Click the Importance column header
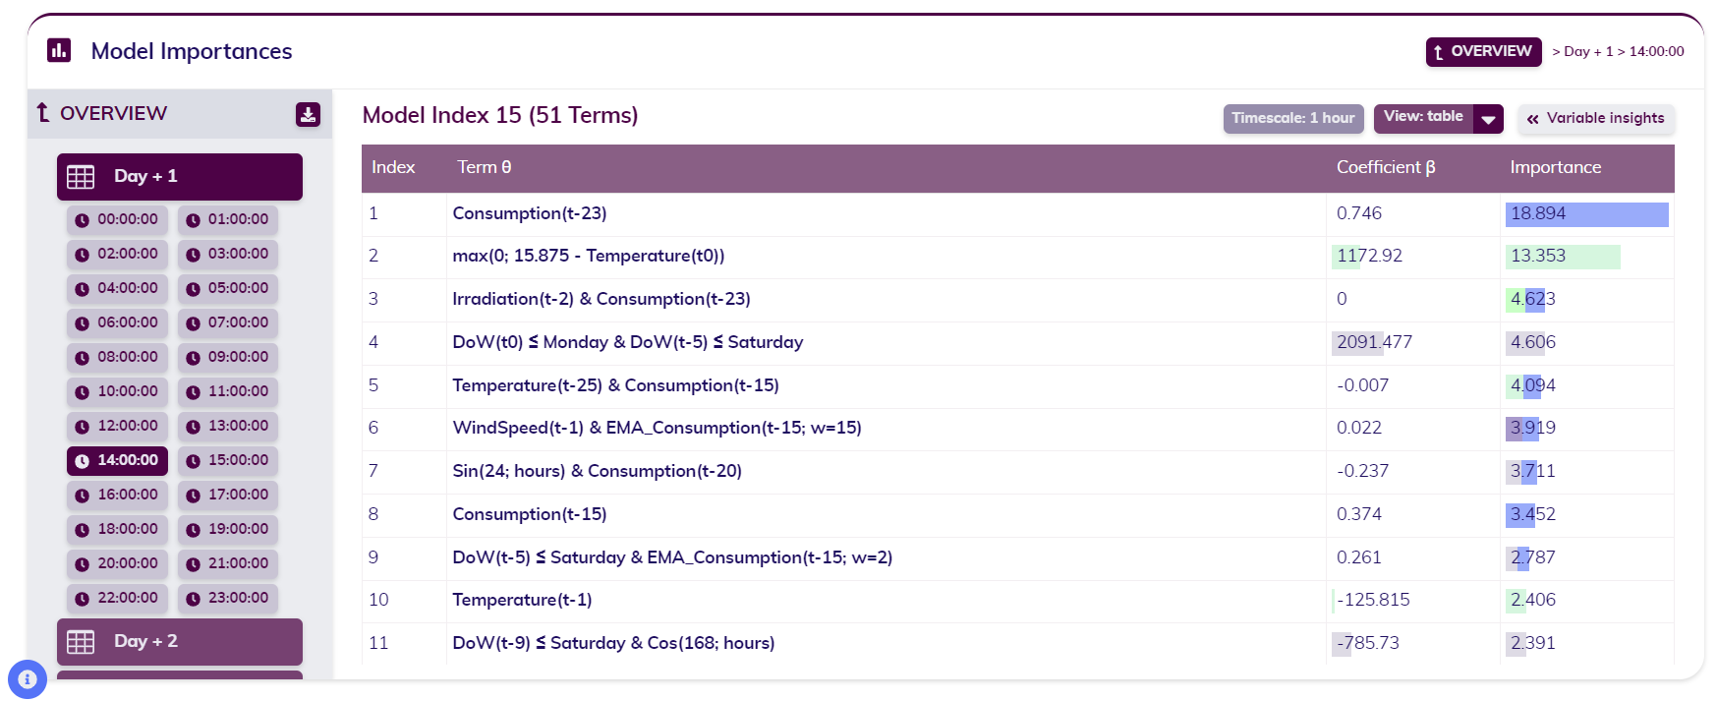This screenshot has width=1717, height=701. coord(1555,167)
